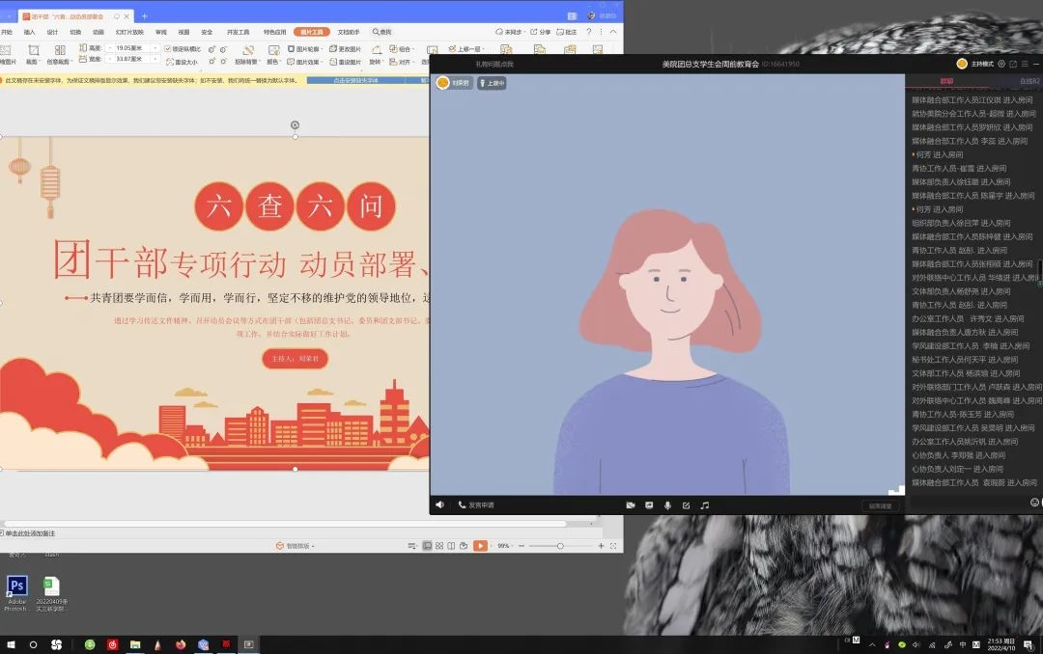Click the camera icon in meeting toolbar
Image resolution: width=1043 pixels, height=654 pixels.
pyautogui.click(x=630, y=505)
